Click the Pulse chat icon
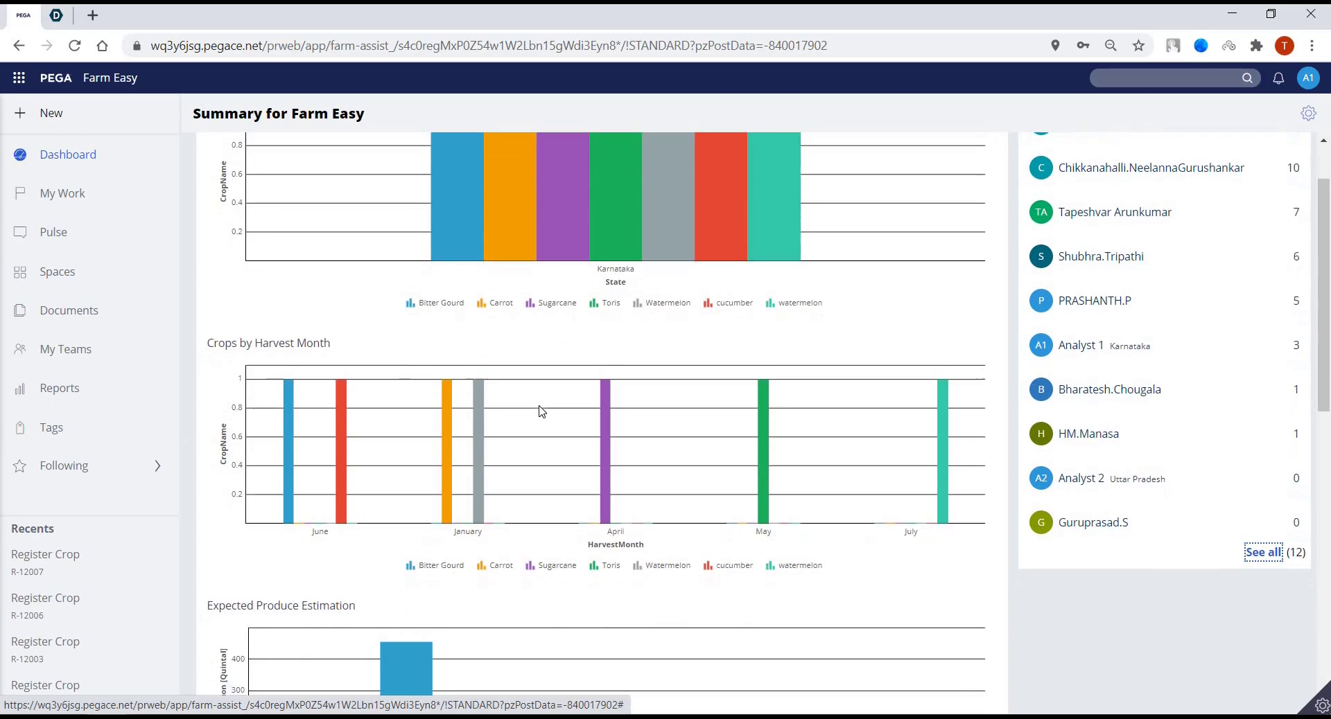Image resolution: width=1331 pixels, height=719 pixels. tap(20, 232)
